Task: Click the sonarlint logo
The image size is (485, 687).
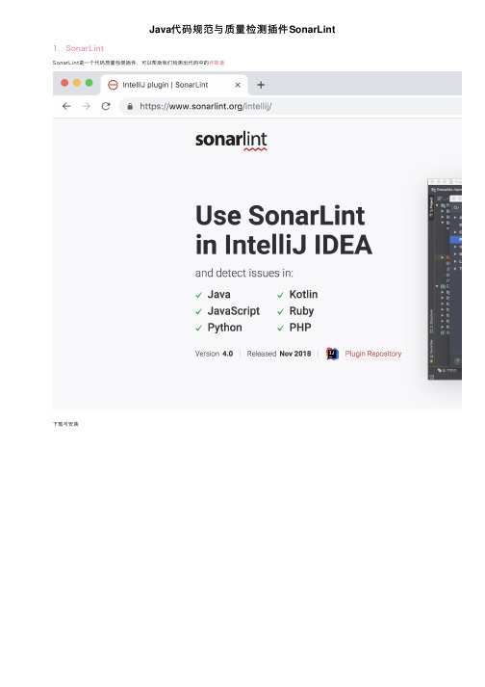Action: 231,141
